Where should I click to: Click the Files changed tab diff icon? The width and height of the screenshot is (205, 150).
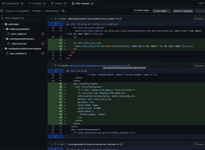pos(73,3)
